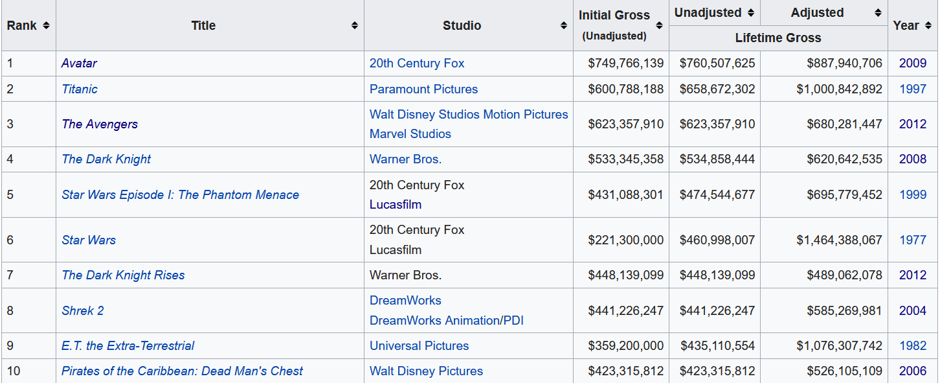
Task: Open the Titanic film page
Action: click(80, 89)
